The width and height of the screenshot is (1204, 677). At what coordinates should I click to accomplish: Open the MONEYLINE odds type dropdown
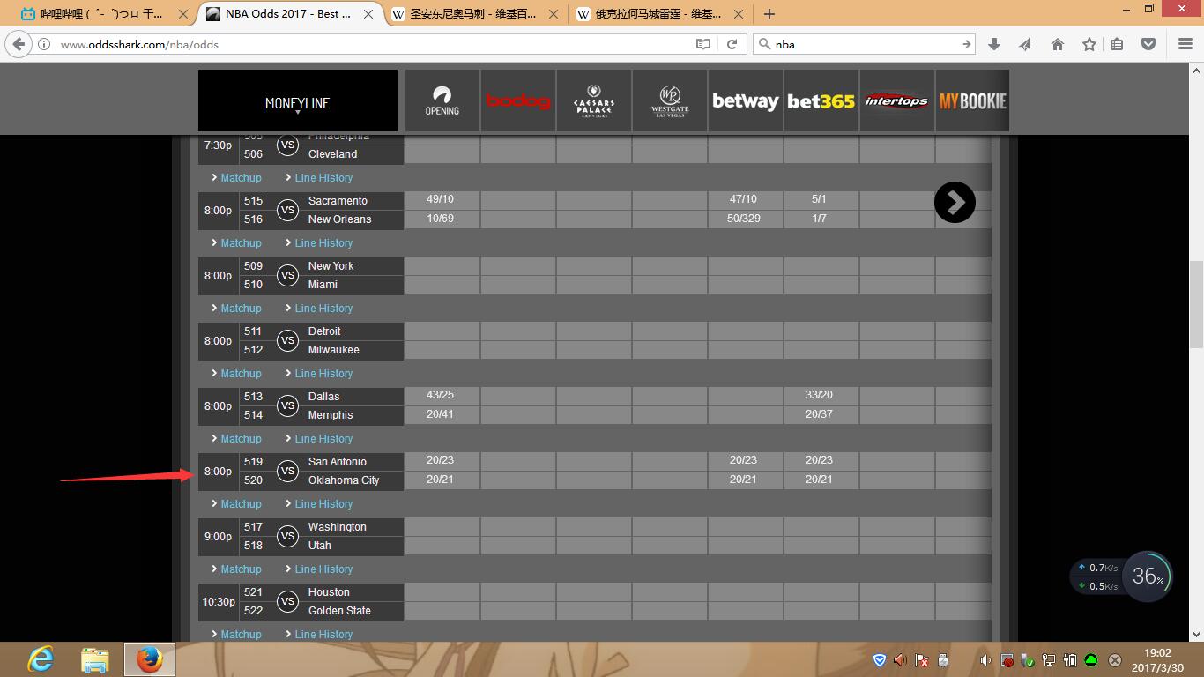(297, 103)
